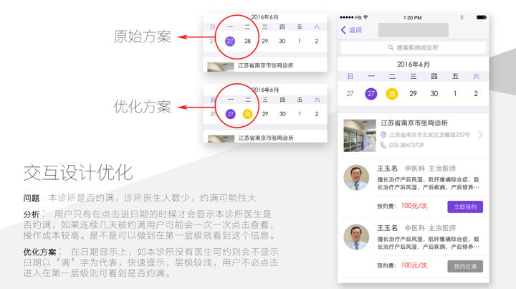Select date 30 in the phone calendar
The height and width of the screenshot is (289, 516).
(434, 93)
